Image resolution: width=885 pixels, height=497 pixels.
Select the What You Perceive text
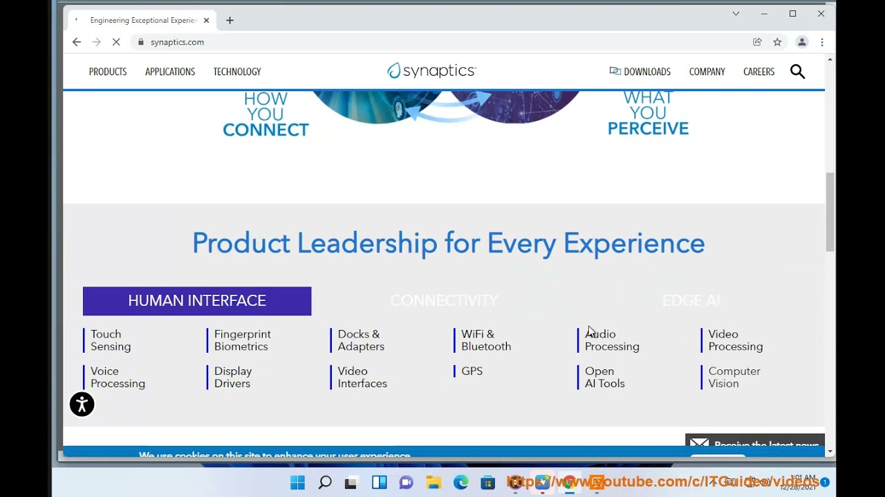pyautogui.click(x=648, y=113)
